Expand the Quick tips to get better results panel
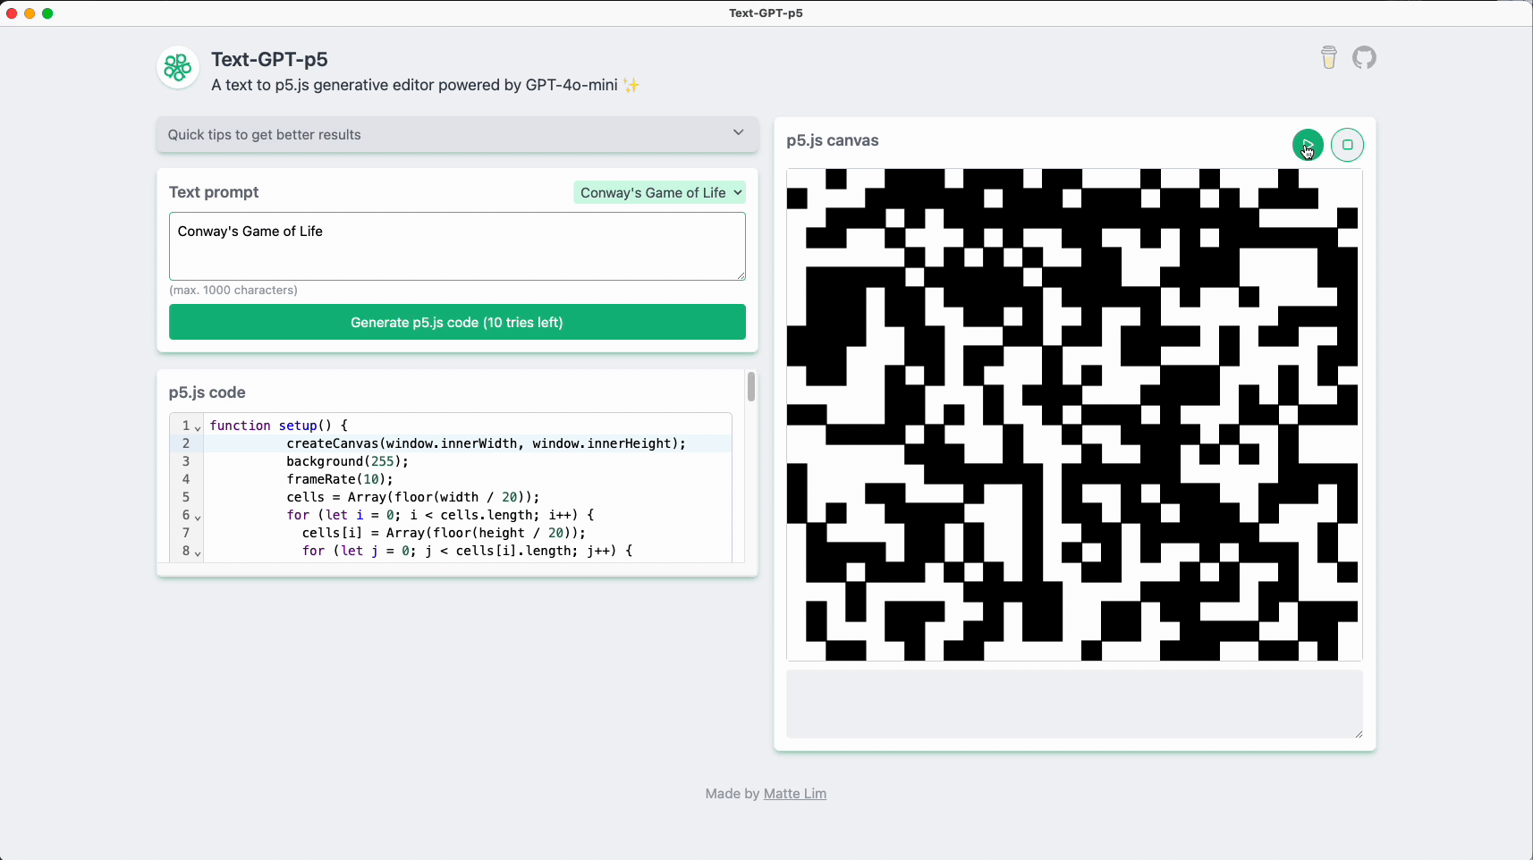The image size is (1533, 860). point(457,134)
